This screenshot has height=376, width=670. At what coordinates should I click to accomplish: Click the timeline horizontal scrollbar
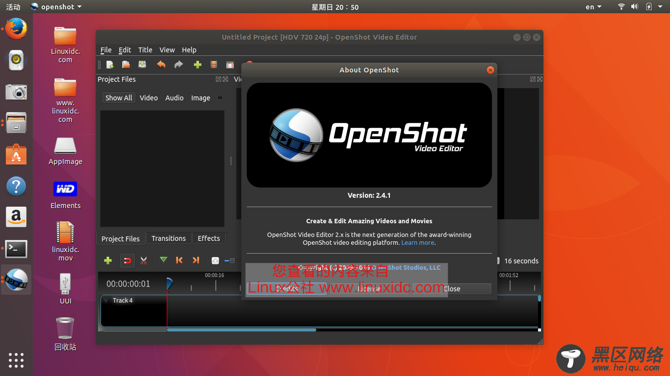(241, 330)
